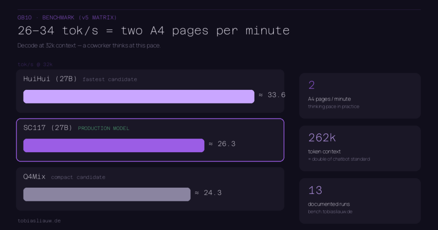
Task: Click the SC117 purple bar
Action: point(114,145)
